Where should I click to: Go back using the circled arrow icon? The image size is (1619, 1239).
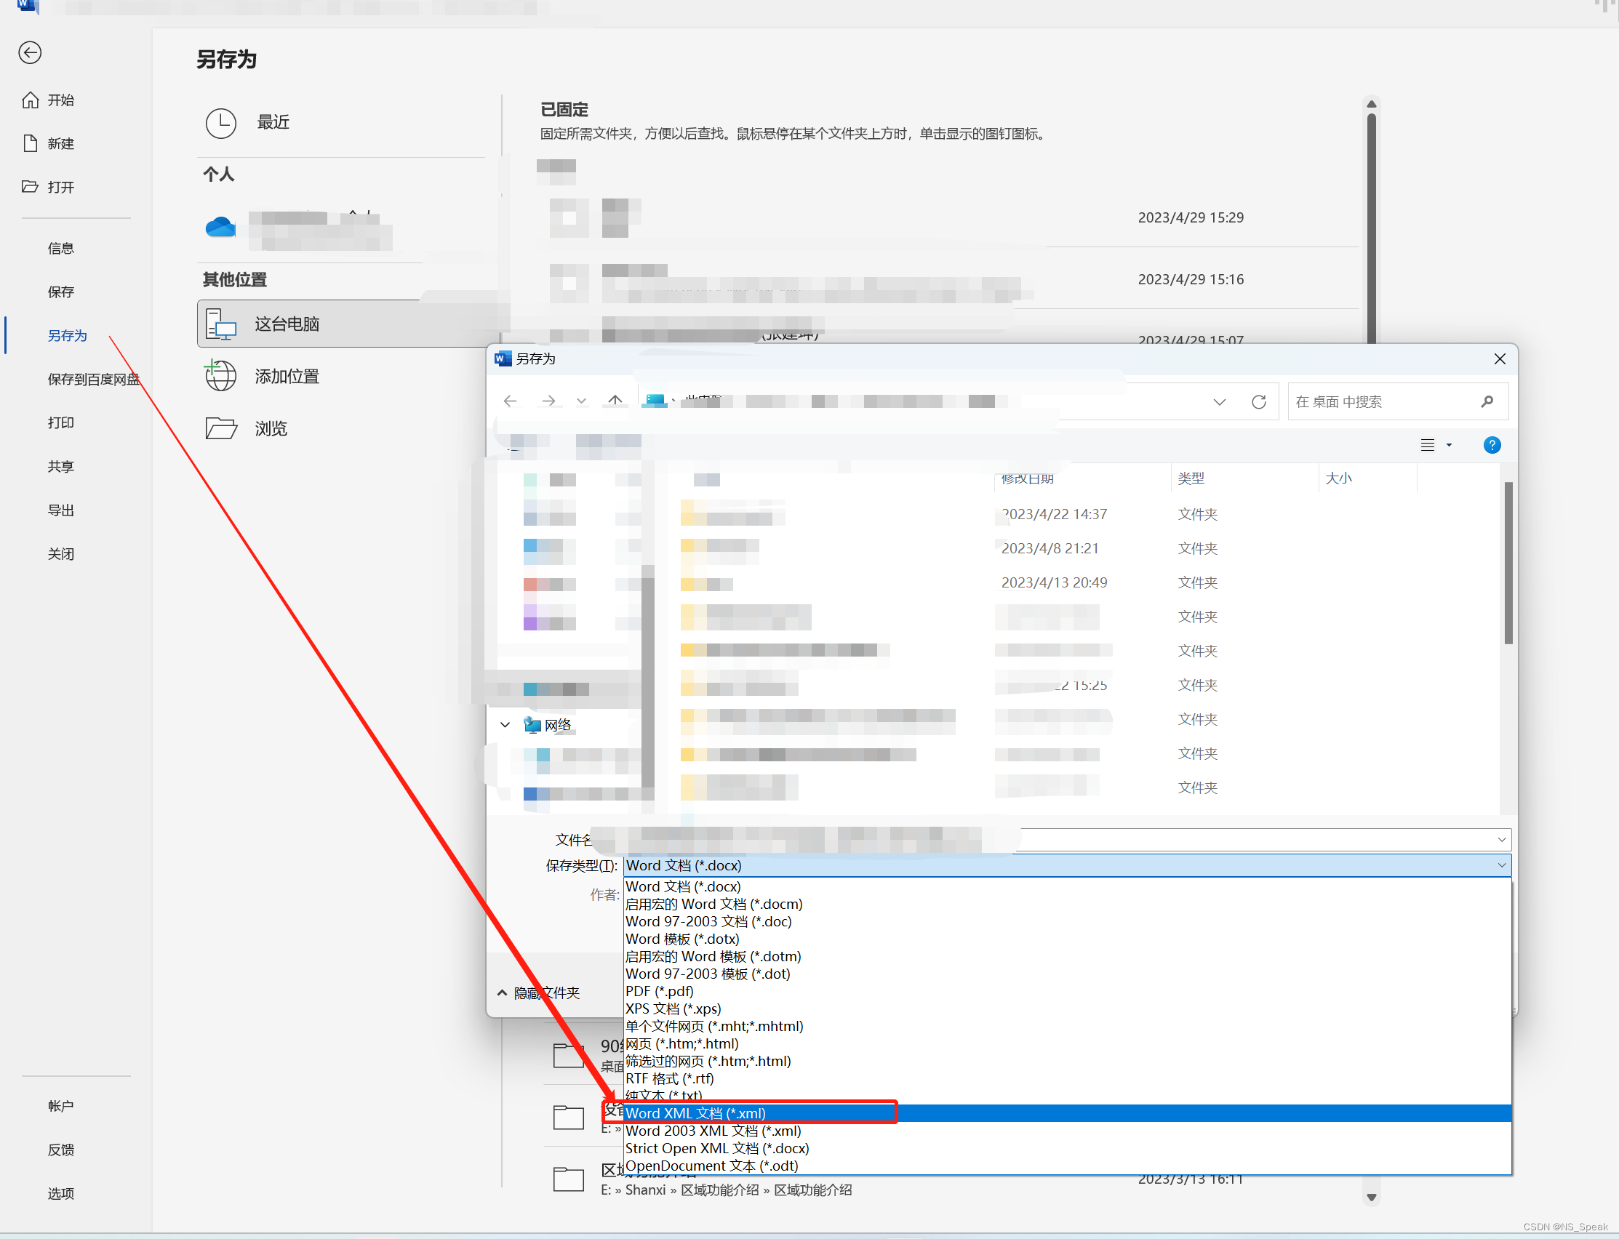coord(31,53)
